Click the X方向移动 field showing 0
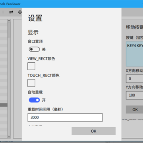This screenshot has height=143, width=143. [x=135, y=79]
